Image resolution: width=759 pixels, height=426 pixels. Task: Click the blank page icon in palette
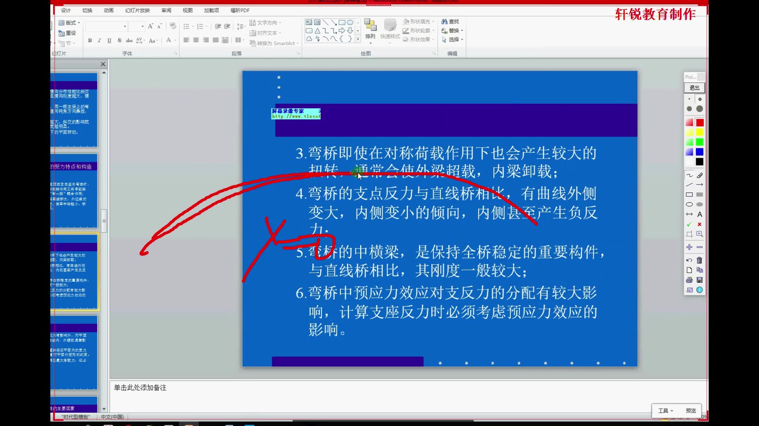pos(689,270)
